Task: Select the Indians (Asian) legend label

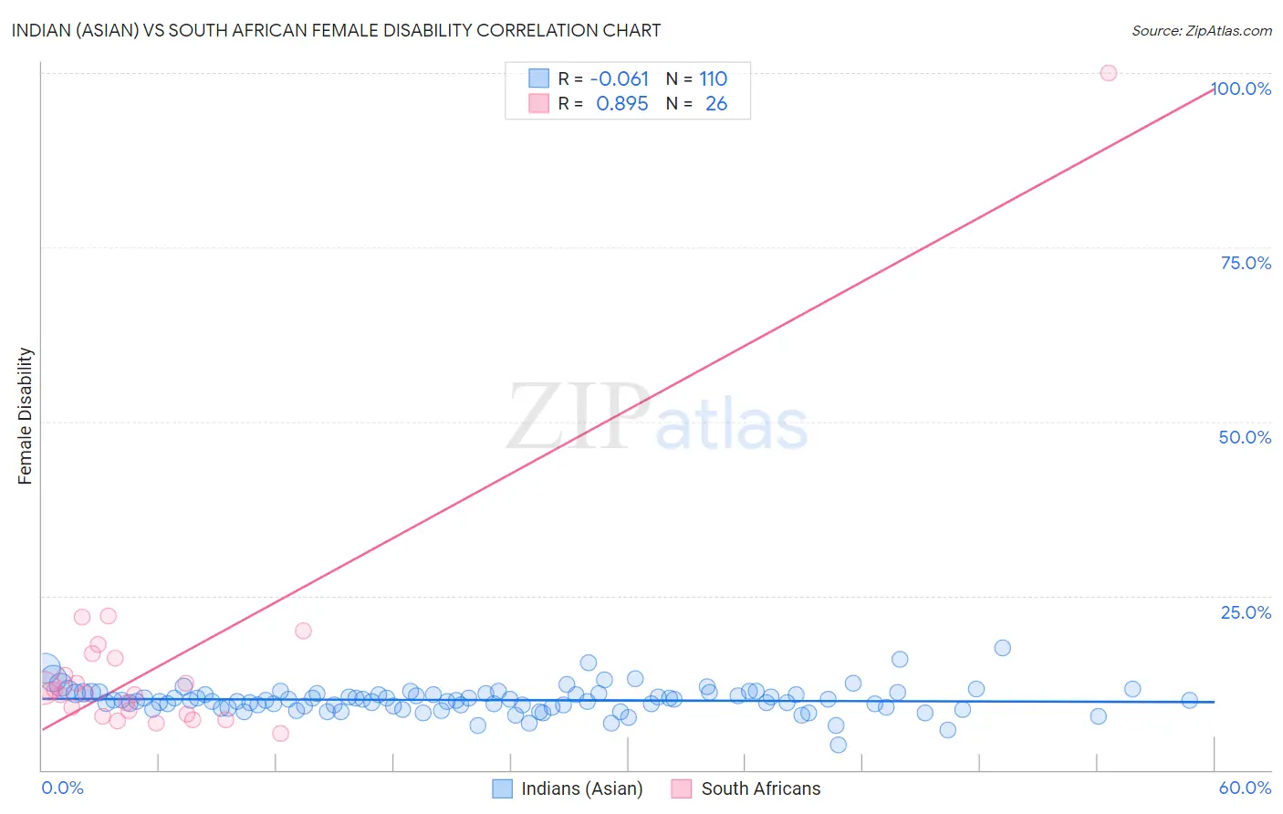Action: [582, 788]
